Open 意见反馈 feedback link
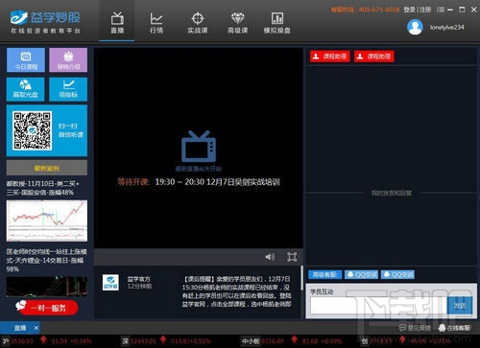 pos(415,328)
